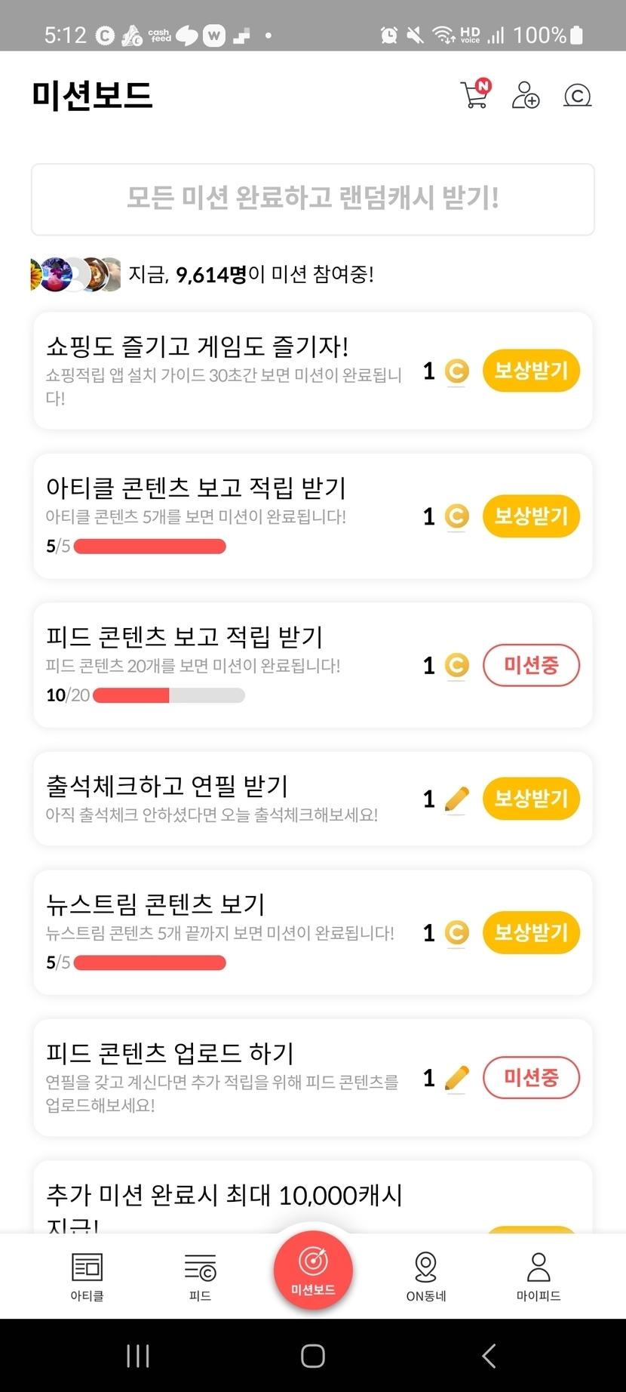Tap 미션중 button for 피드 콘텐츠 업로드 하기
The height and width of the screenshot is (1392, 626).
(x=531, y=1077)
